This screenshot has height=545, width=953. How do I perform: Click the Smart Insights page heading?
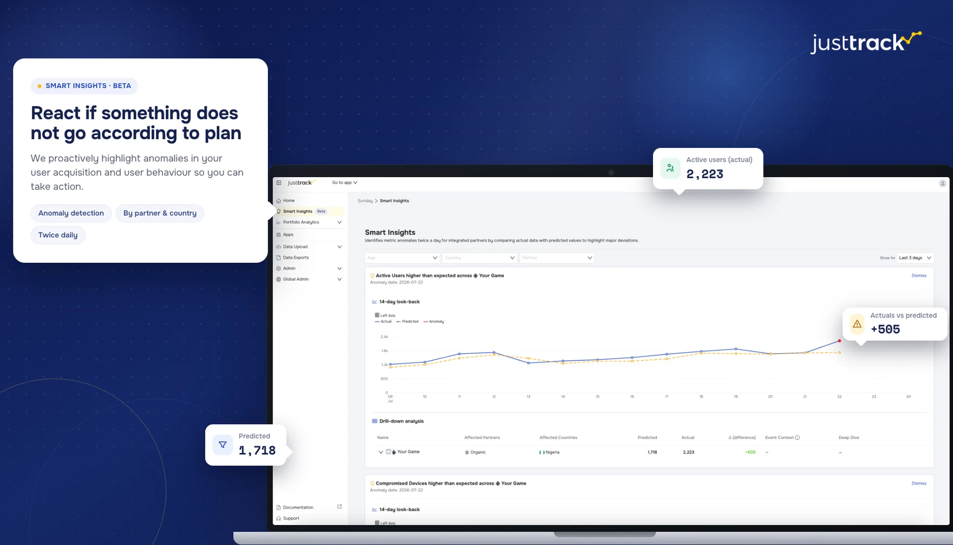click(x=390, y=232)
